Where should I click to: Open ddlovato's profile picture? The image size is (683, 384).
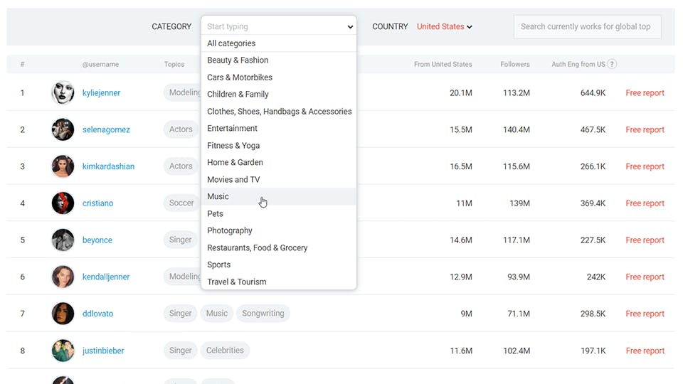63,314
